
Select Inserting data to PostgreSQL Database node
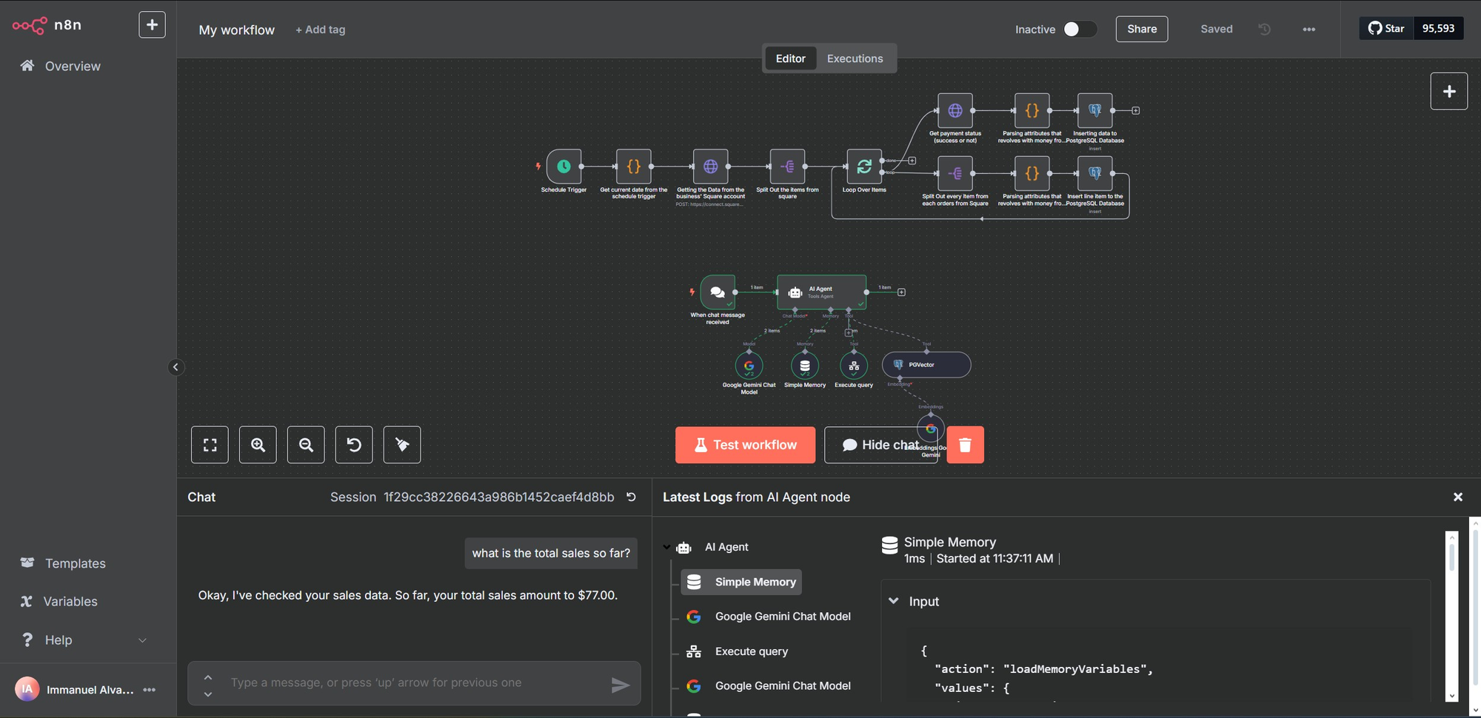click(x=1095, y=110)
